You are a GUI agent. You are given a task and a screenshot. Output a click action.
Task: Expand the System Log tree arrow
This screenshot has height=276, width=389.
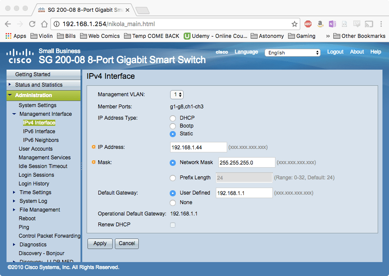pyautogui.click(x=14, y=201)
